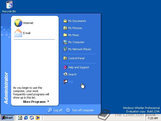Launch Internet Explorer from quick launch
The image size is (161, 121).
pyautogui.click(x=26, y=118)
